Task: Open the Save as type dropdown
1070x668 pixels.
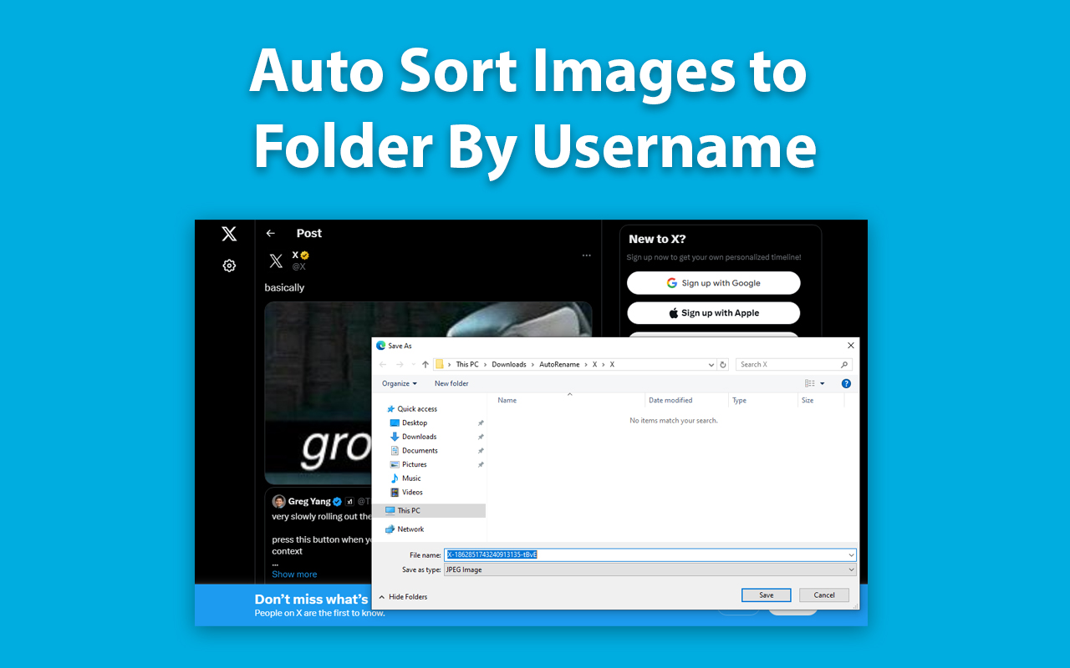Action: coord(851,569)
